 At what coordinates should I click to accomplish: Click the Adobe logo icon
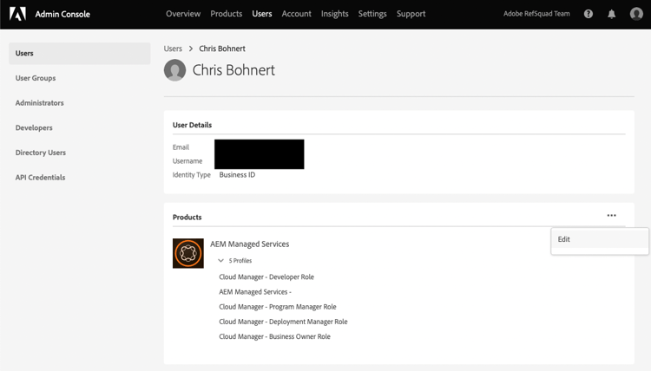click(17, 14)
